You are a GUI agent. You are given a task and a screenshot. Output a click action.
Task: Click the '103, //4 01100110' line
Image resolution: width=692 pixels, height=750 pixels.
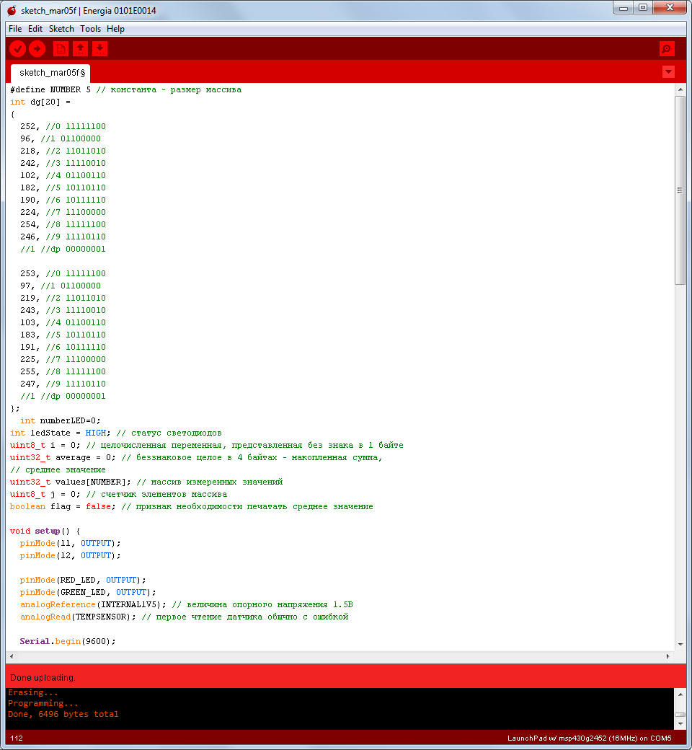pyautogui.click(x=63, y=323)
